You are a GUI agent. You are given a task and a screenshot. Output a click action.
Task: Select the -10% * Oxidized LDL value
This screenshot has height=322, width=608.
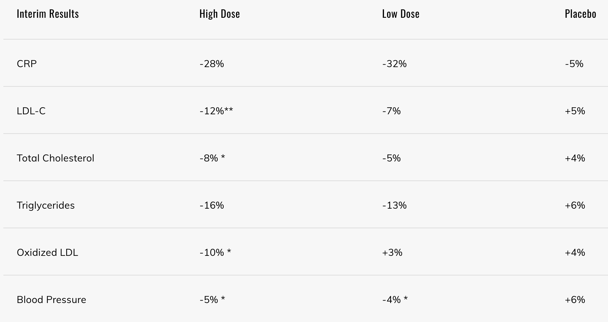point(215,252)
